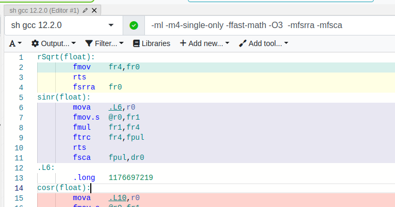Open Libraries via the book icon
The height and width of the screenshot is (207, 395).
click(x=136, y=43)
